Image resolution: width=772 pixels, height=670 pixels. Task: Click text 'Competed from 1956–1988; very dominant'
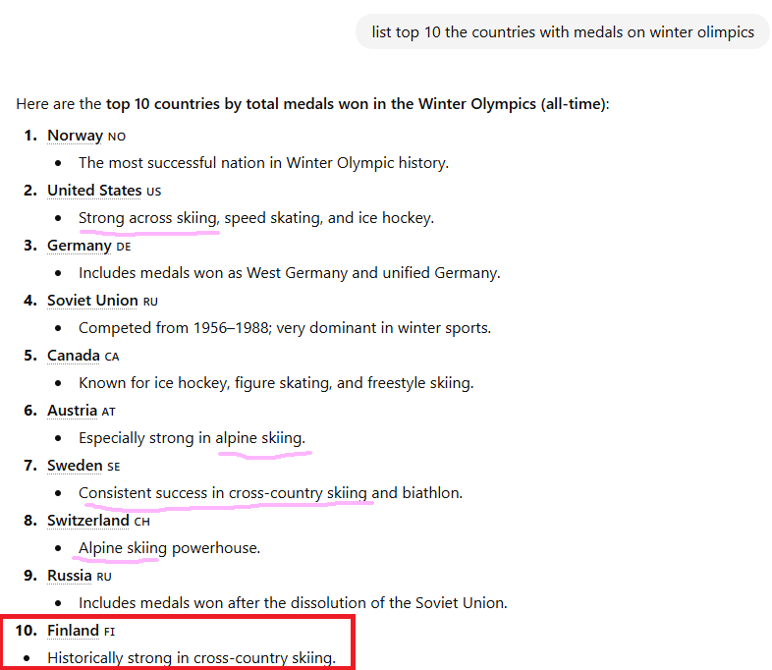tap(228, 328)
